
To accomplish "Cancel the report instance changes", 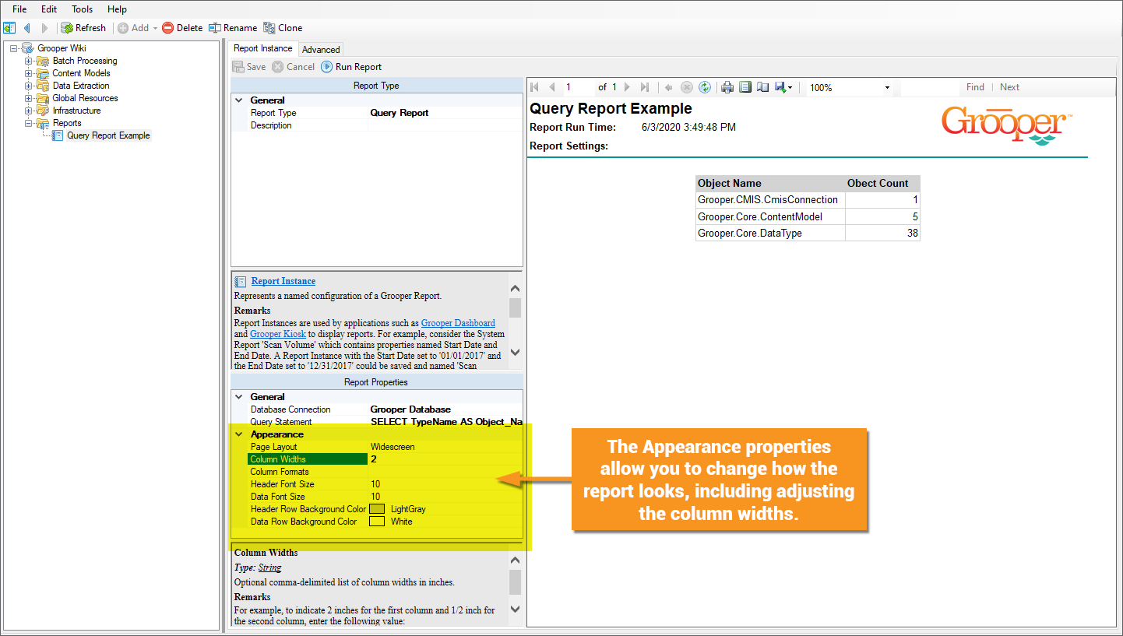I will click(x=293, y=67).
